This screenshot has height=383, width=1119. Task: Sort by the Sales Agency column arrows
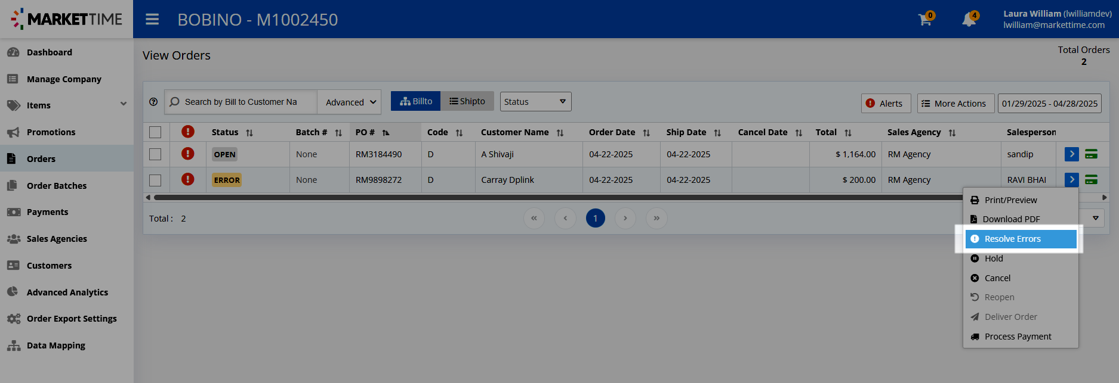[x=952, y=133]
